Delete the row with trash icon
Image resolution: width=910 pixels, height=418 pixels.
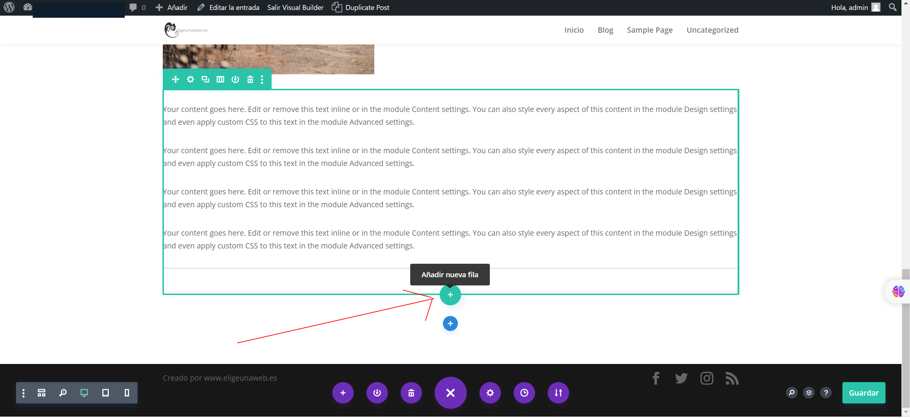250,79
